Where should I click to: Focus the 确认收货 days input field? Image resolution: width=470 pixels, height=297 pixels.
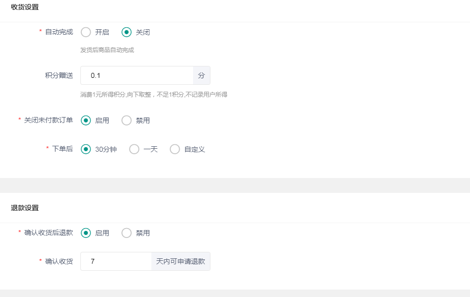coord(116,261)
